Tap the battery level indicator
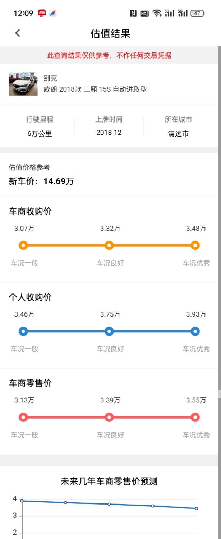 tap(197, 14)
